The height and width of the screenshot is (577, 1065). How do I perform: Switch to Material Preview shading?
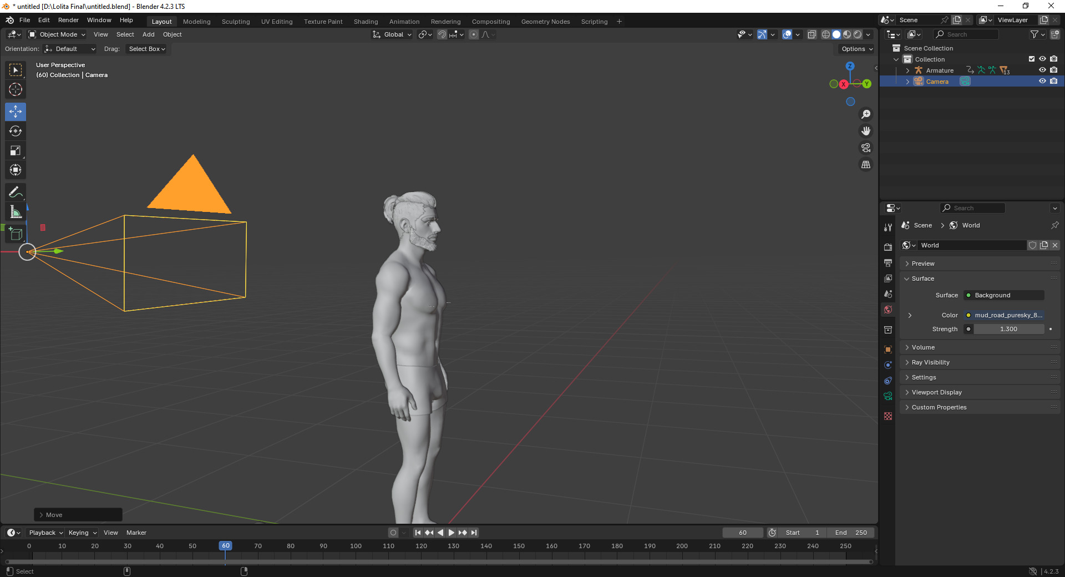(847, 34)
